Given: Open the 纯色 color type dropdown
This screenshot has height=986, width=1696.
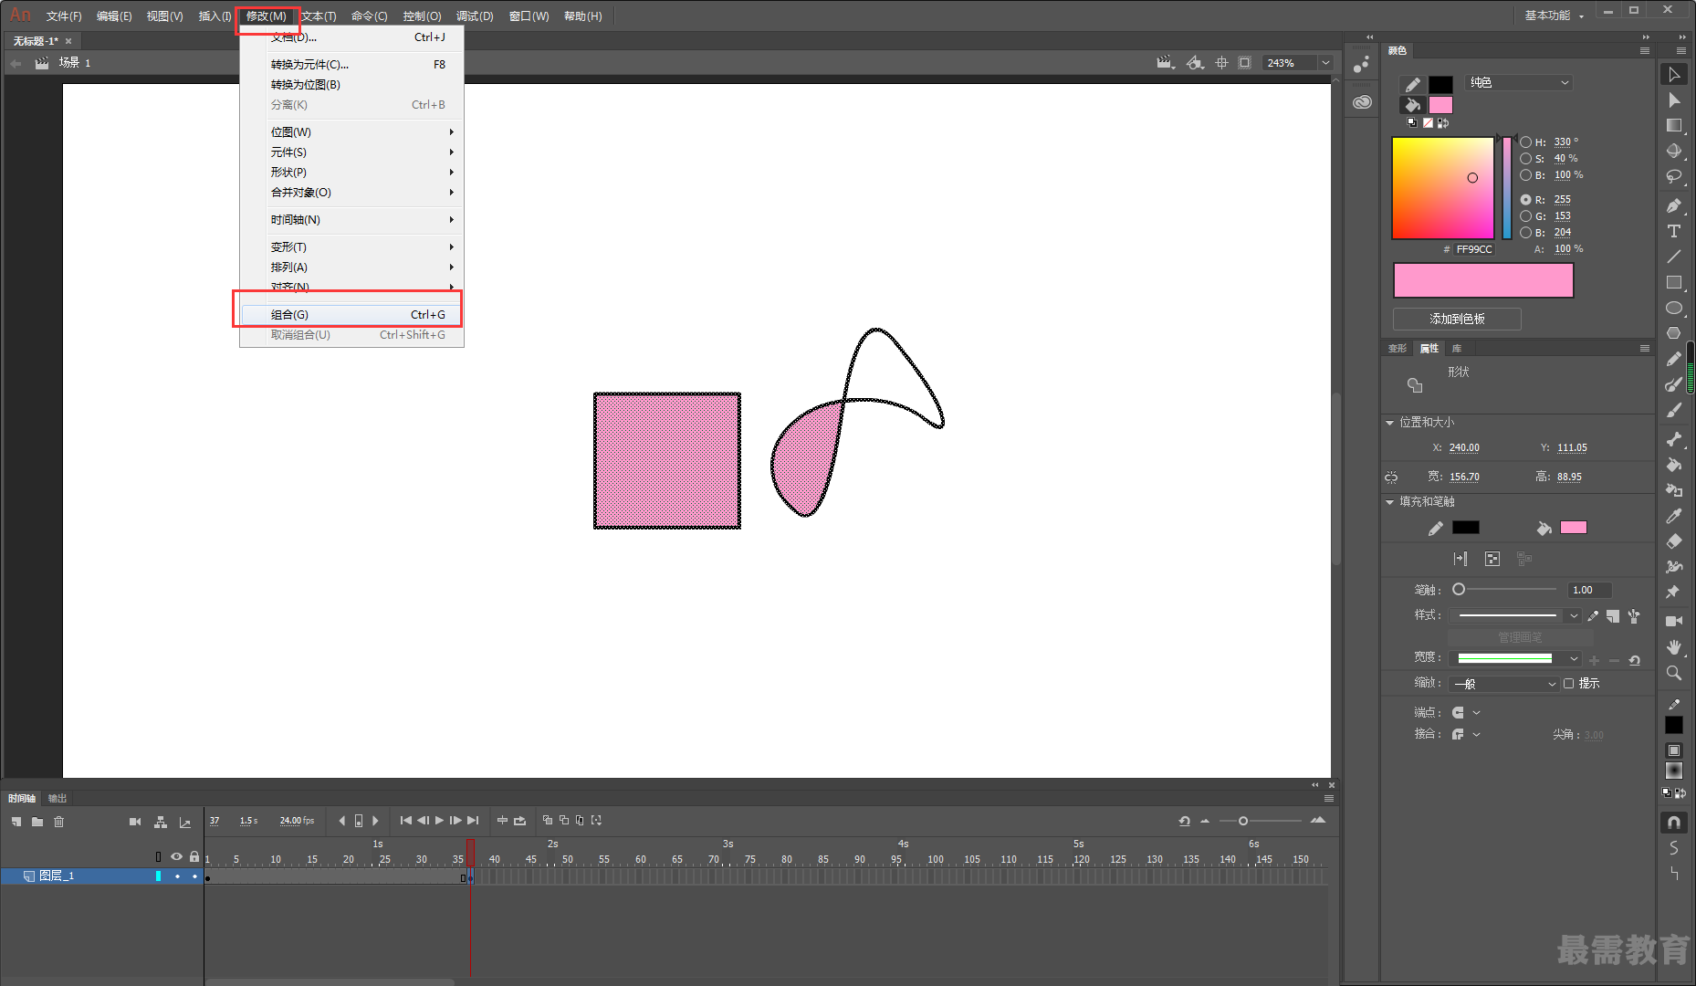Looking at the screenshot, I should [1520, 83].
